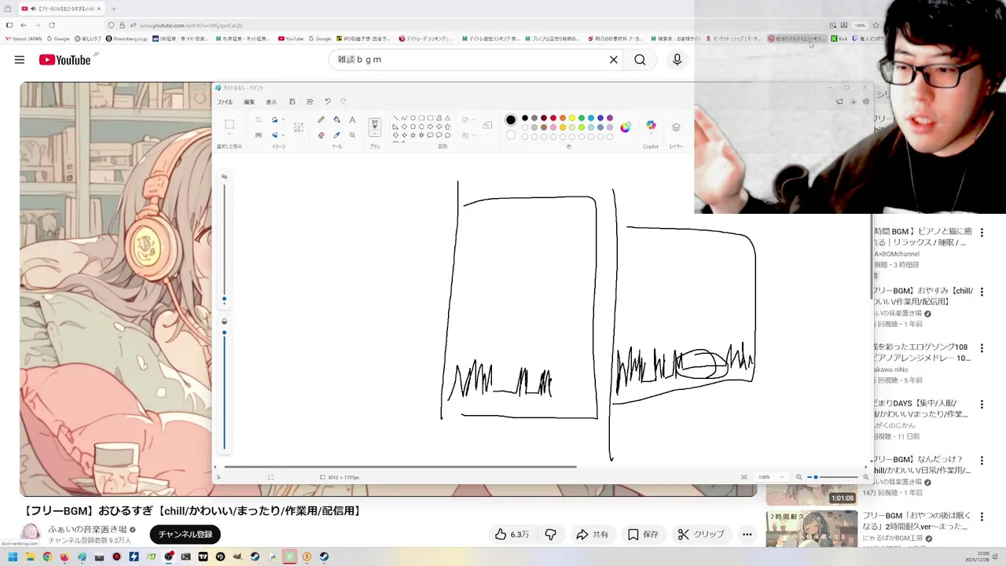Screen dimensions: 1006x566
Task: Click the Crop icon in Paint
Action: tap(258, 119)
